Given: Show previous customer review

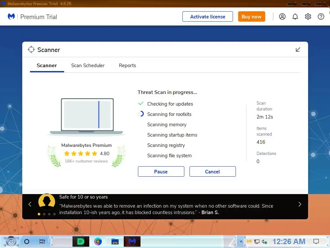Looking at the screenshot, I should coord(30,204).
